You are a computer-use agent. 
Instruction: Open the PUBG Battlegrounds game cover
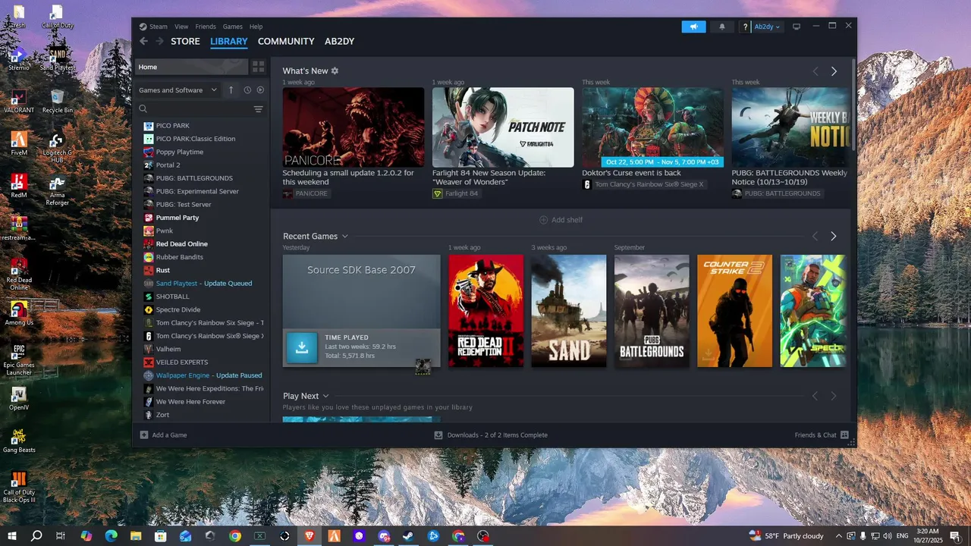click(x=652, y=311)
